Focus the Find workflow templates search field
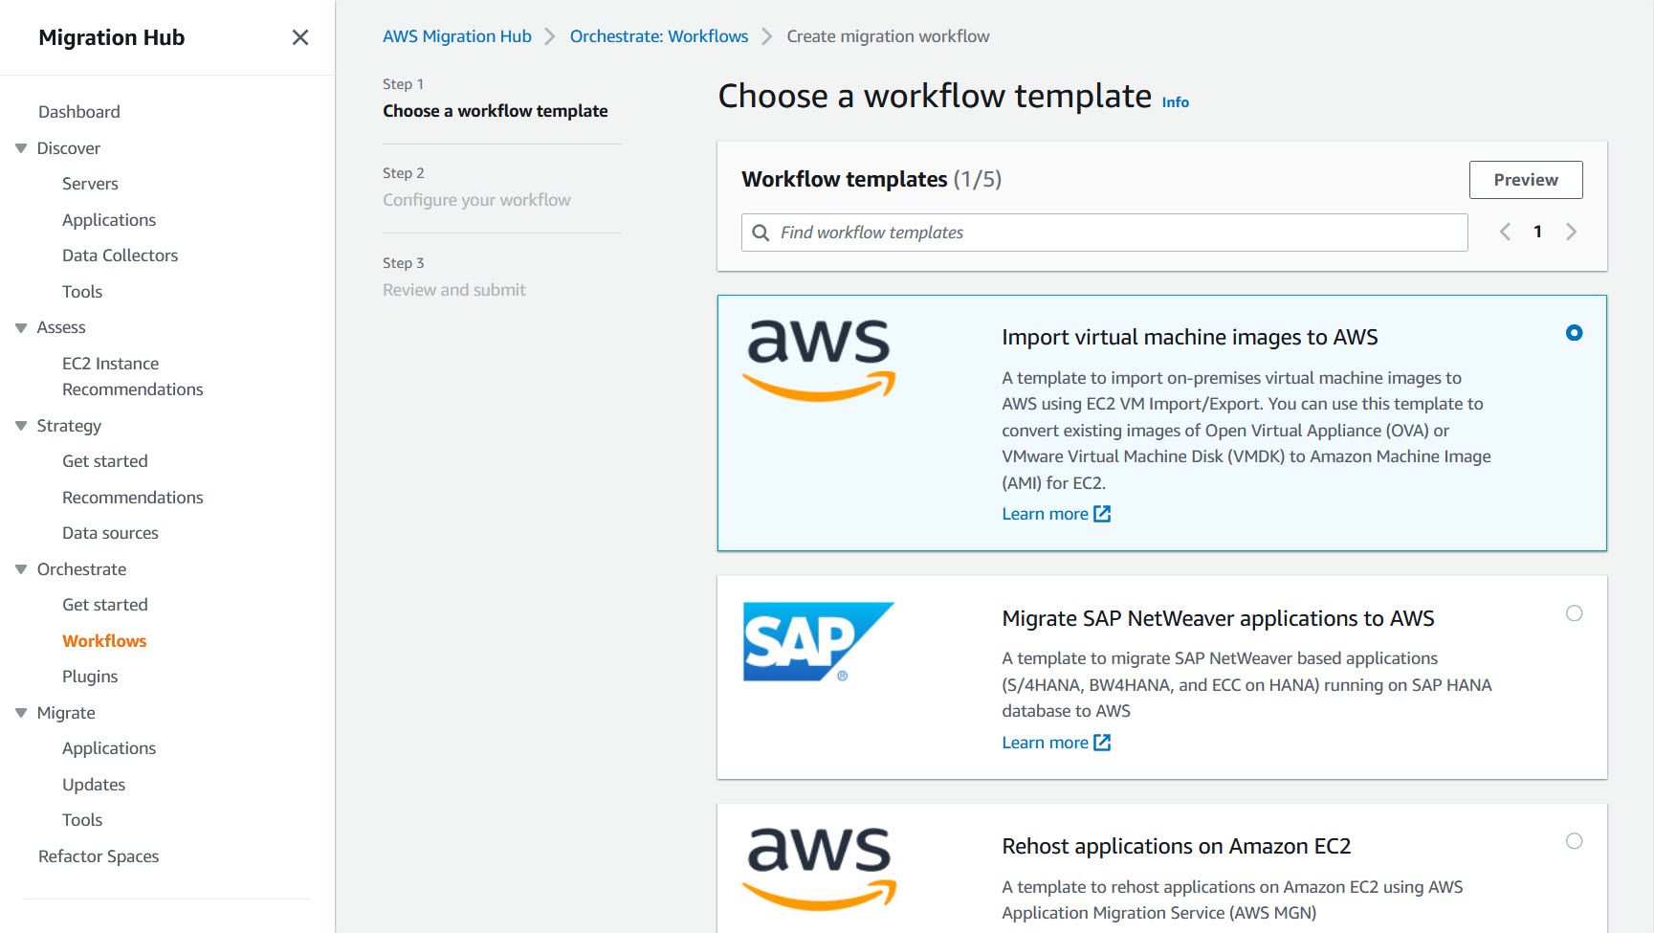This screenshot has height=933, width=1654. coord(1105,233)
